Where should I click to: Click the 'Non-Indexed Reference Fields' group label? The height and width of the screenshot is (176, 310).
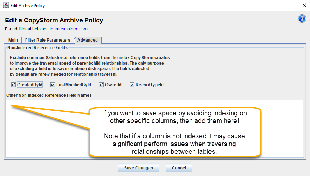tap(37, 48)
